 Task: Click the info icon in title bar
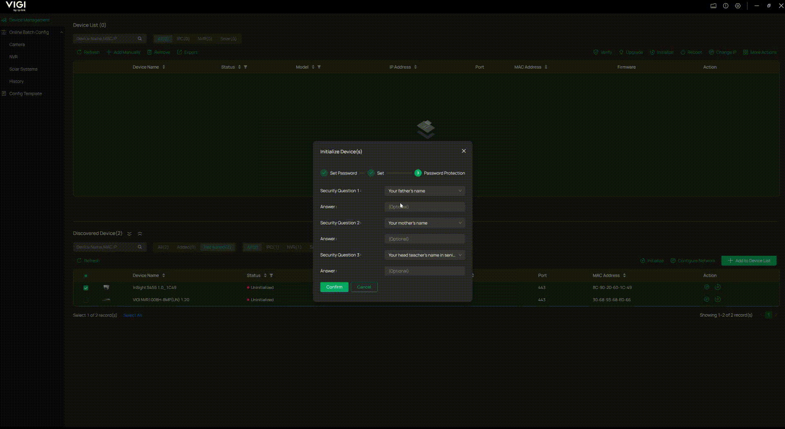pyautogui.click(x=725, y=6)
